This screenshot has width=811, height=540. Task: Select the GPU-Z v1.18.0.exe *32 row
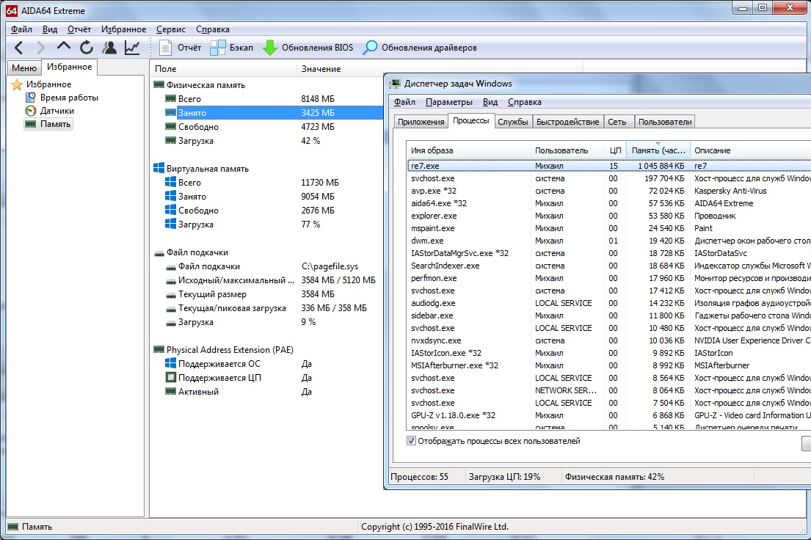608,415
